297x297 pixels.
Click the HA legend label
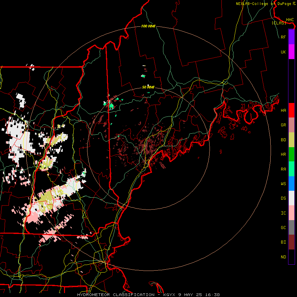pos(283,110)
